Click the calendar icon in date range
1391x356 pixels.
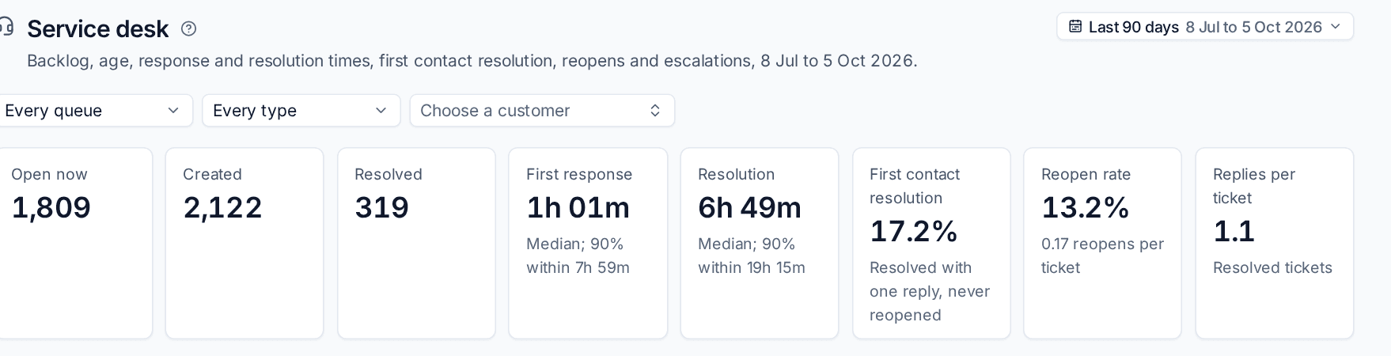pos(1075,27)
